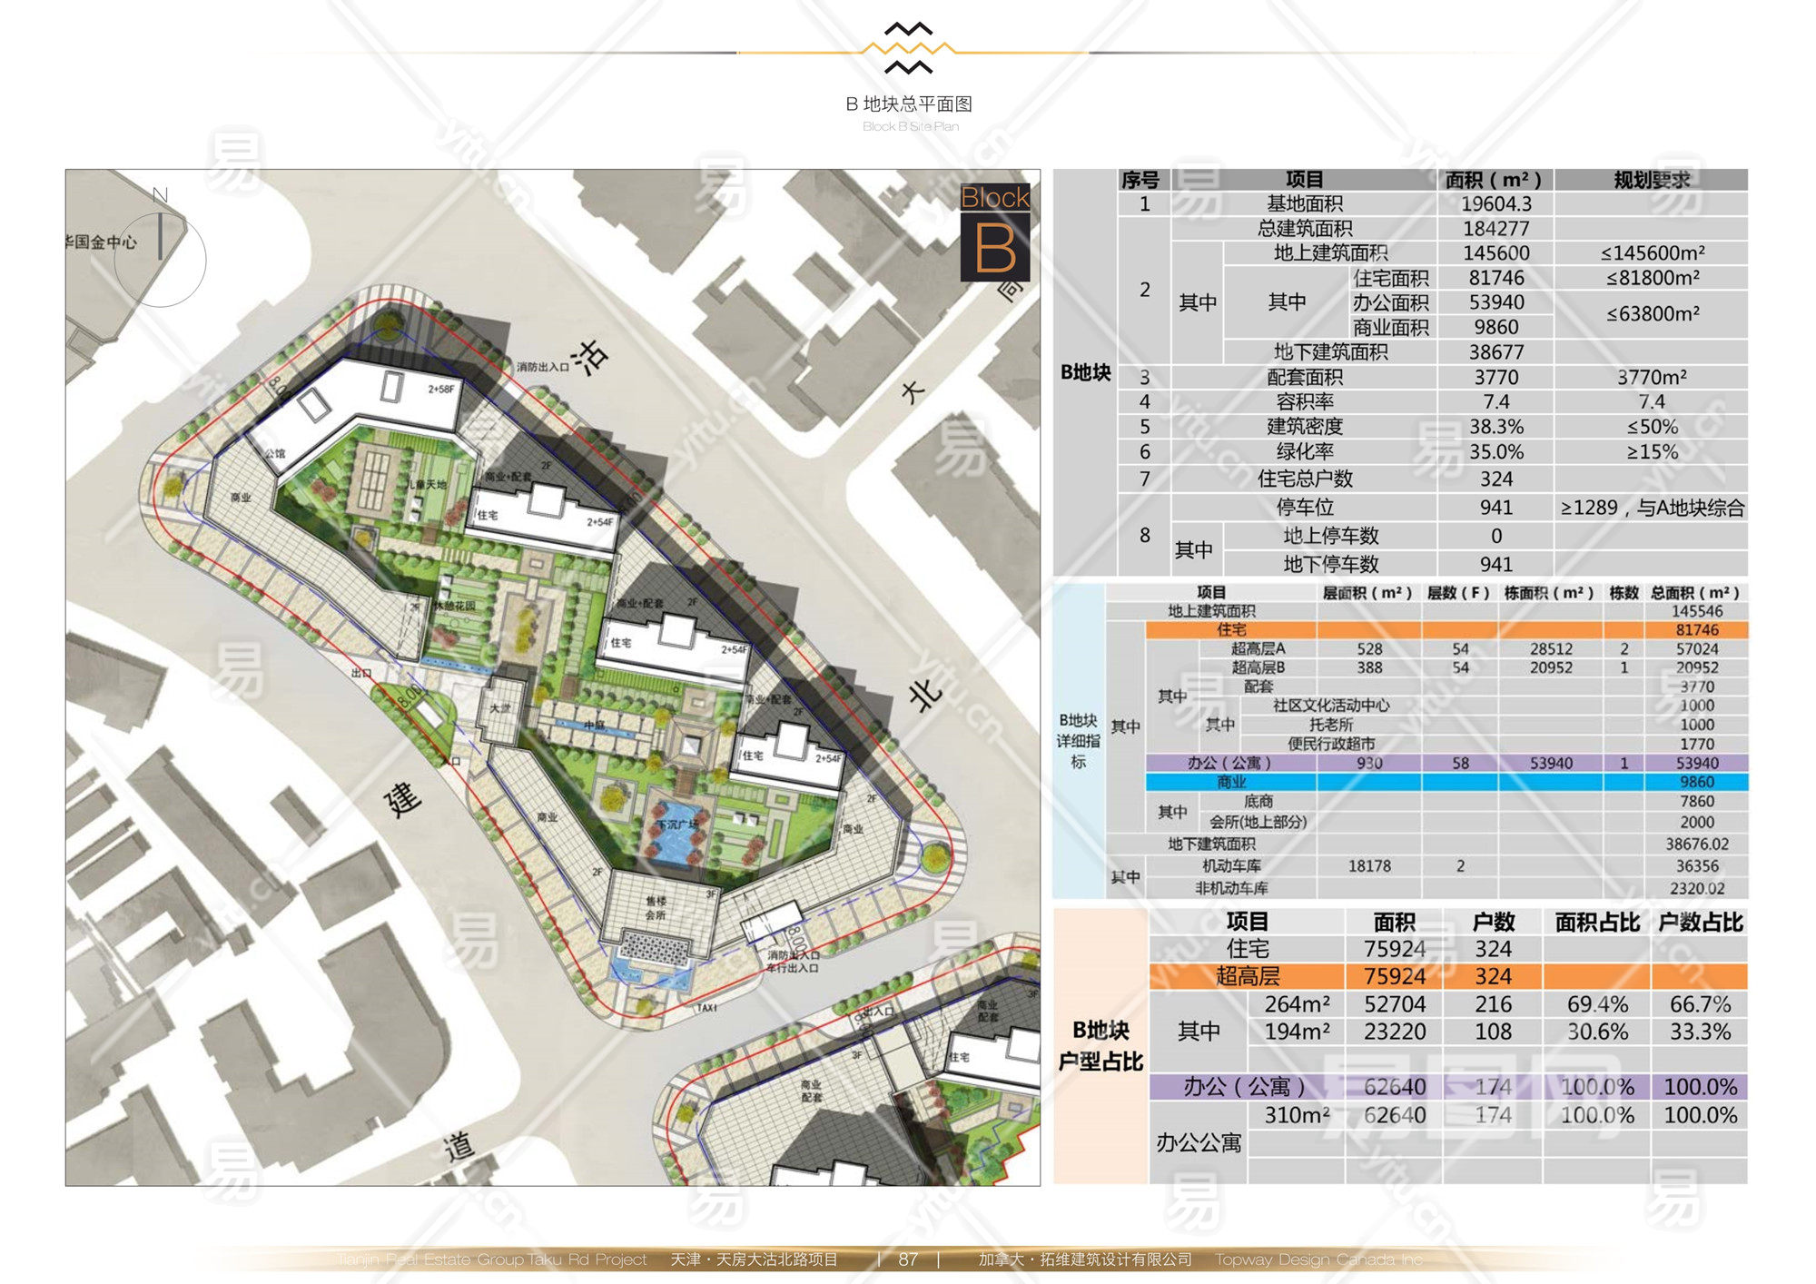
Task: Click the 基地面积 value 19604.3
Action: tap(1495, 204)
